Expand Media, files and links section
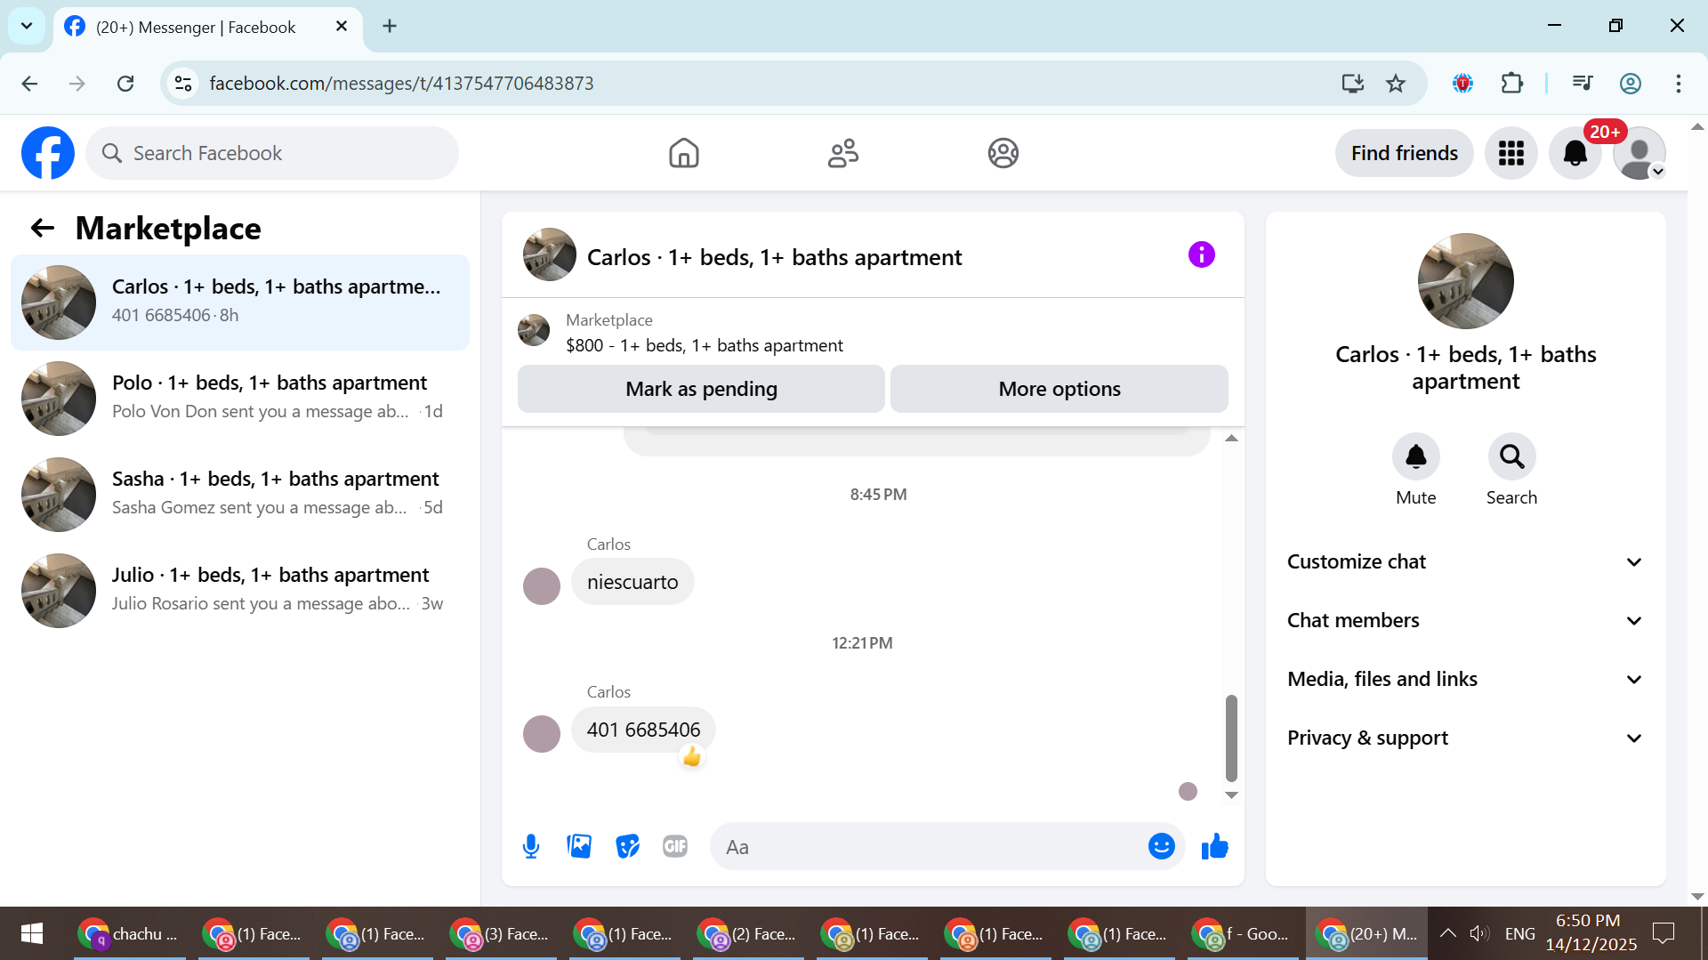Image resolution: width=1708 pixels, height=960 pixels. 1465,679
